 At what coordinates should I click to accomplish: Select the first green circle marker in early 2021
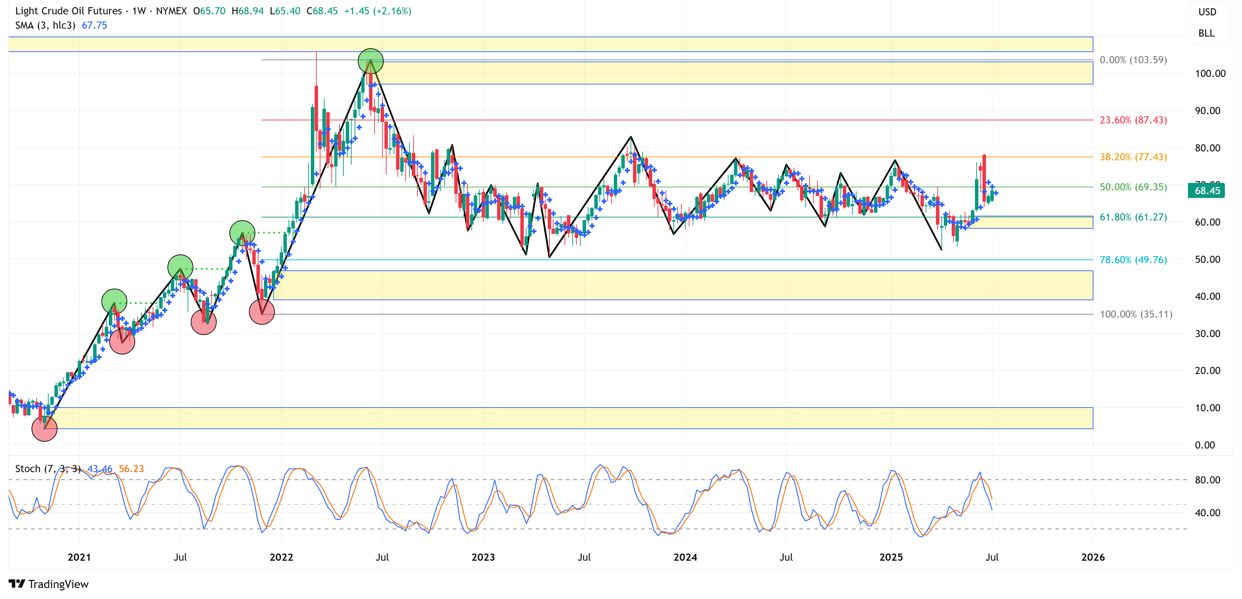pyautogui.click(x=114, y=302)
